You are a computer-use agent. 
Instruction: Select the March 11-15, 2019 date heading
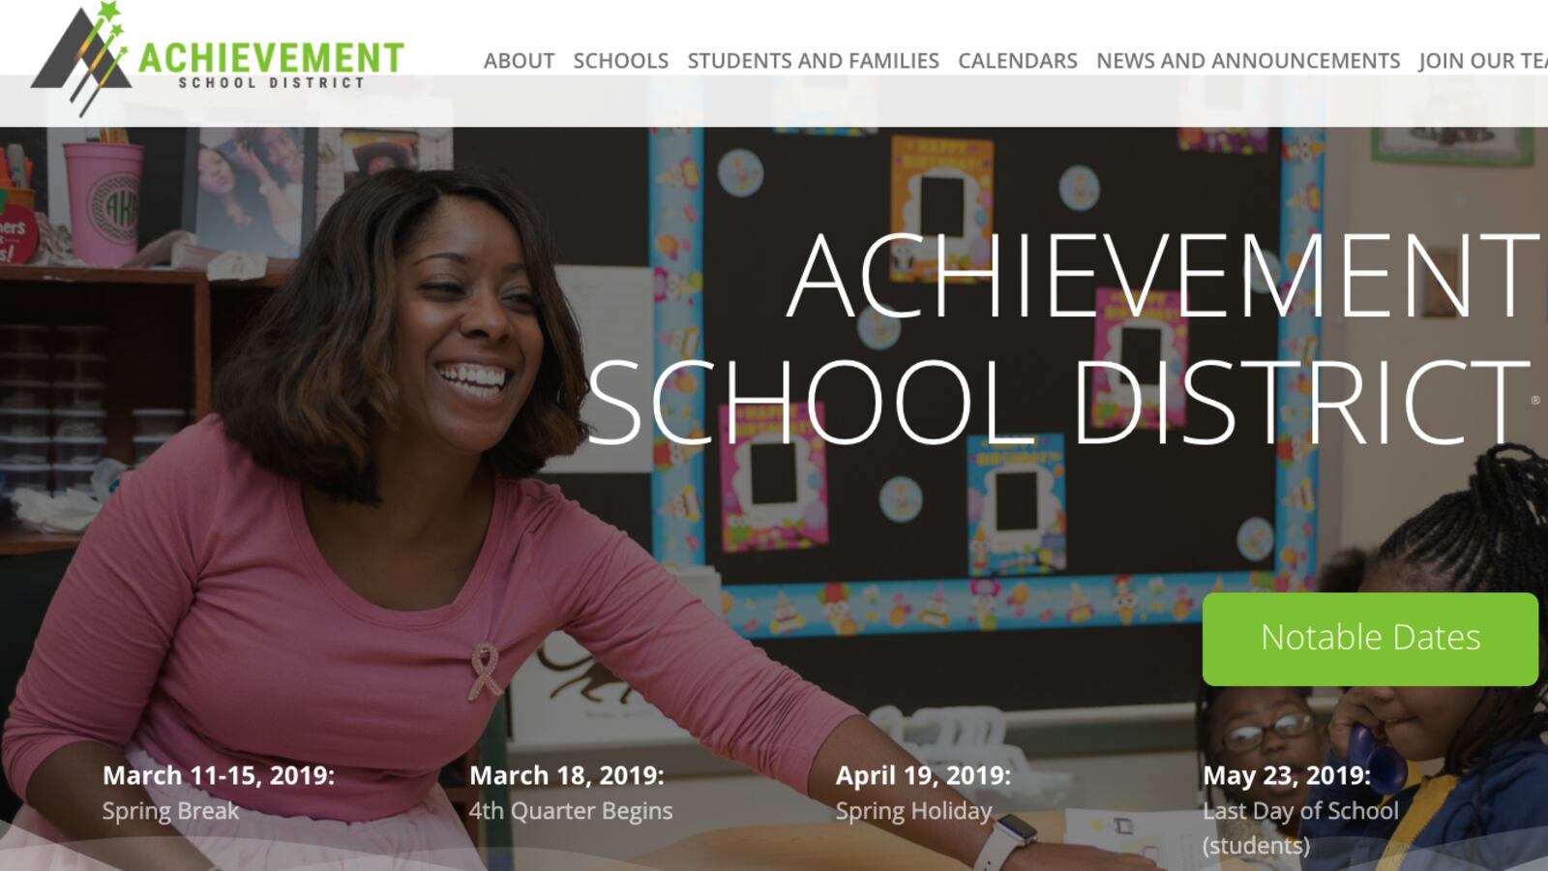(219, 775)
